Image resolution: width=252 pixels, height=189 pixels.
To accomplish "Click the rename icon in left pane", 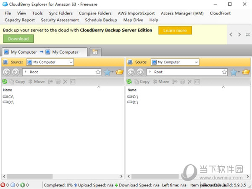I will pos(50,82).
